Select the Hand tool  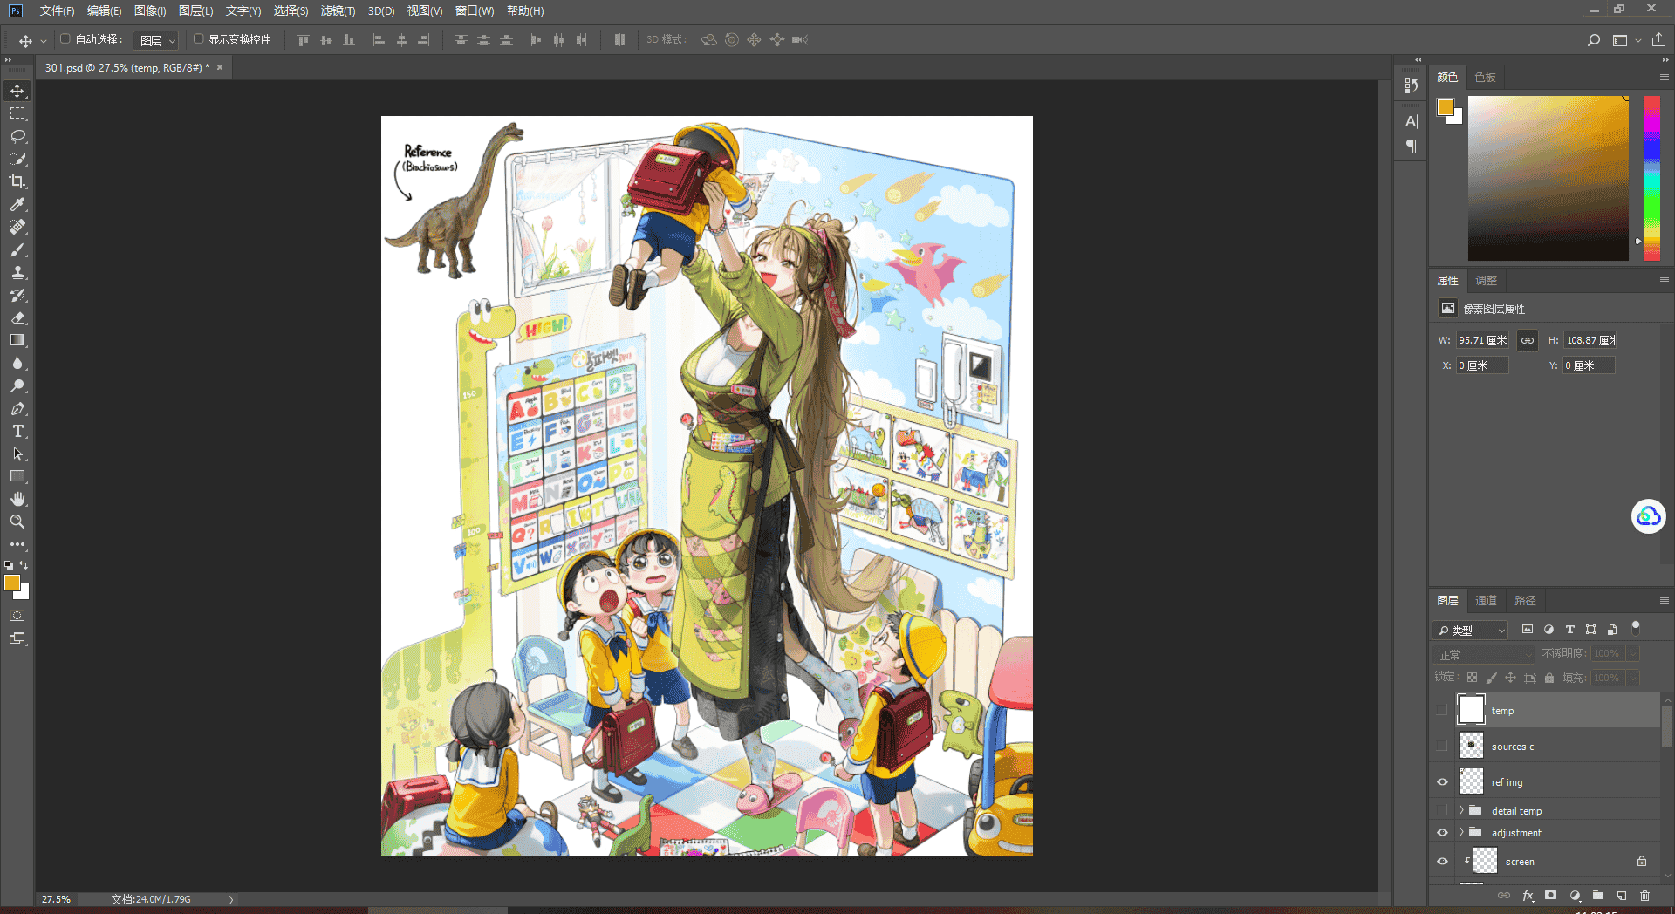(17, 499)
